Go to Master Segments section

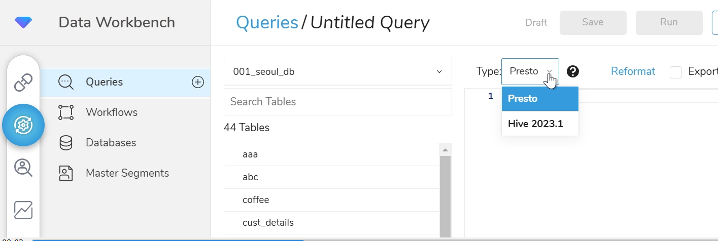[x=127, y=173]
